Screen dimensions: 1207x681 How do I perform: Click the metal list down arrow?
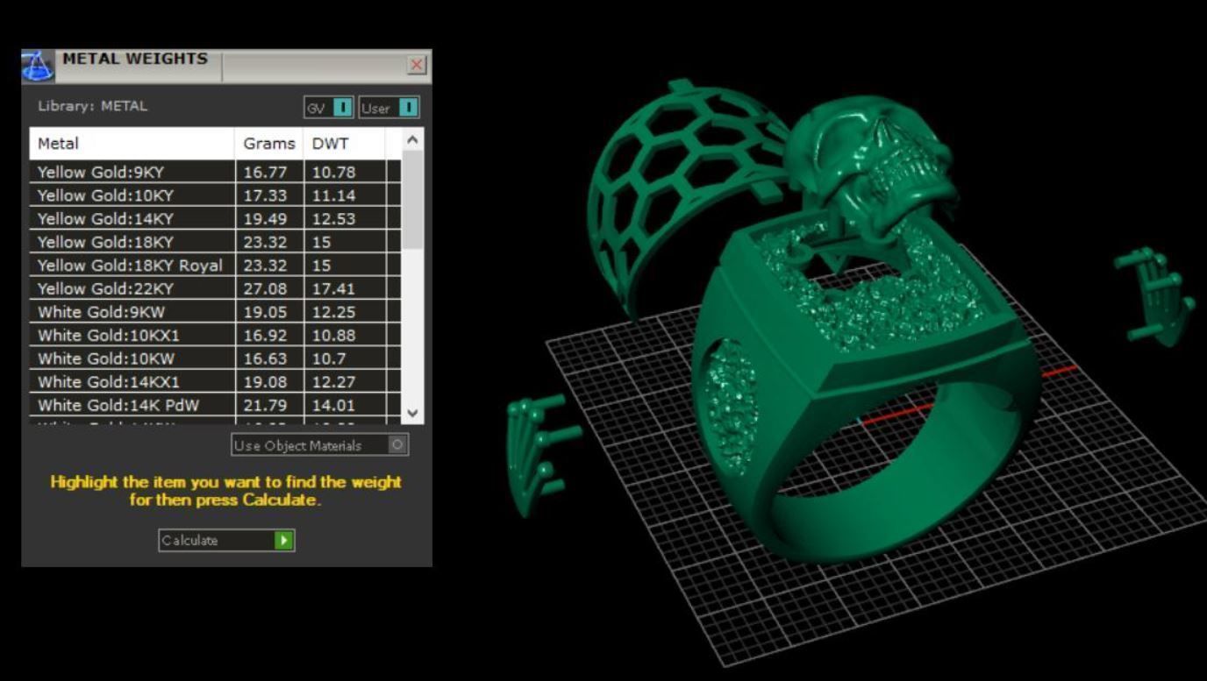point(413,413)
